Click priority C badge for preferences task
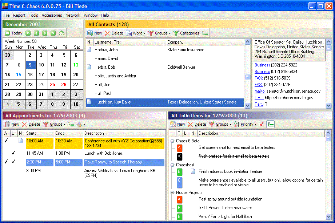The width and height of the screenshot is (335, 223). [x=179, y=182]
